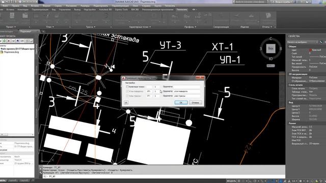This screenshot has height=183, width=326.
Task: Toggle the end points checkbox in dialog
Action: 127,87
